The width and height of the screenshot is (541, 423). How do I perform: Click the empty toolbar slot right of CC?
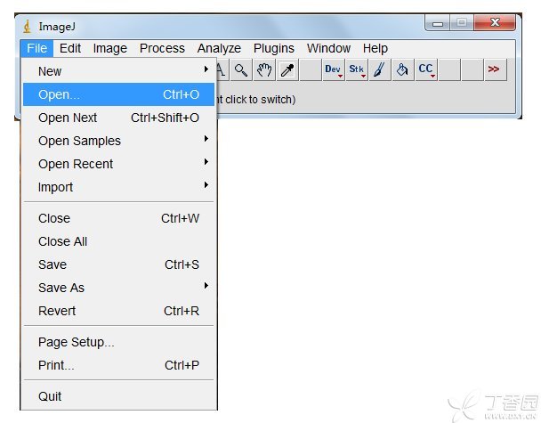(449, 70)
